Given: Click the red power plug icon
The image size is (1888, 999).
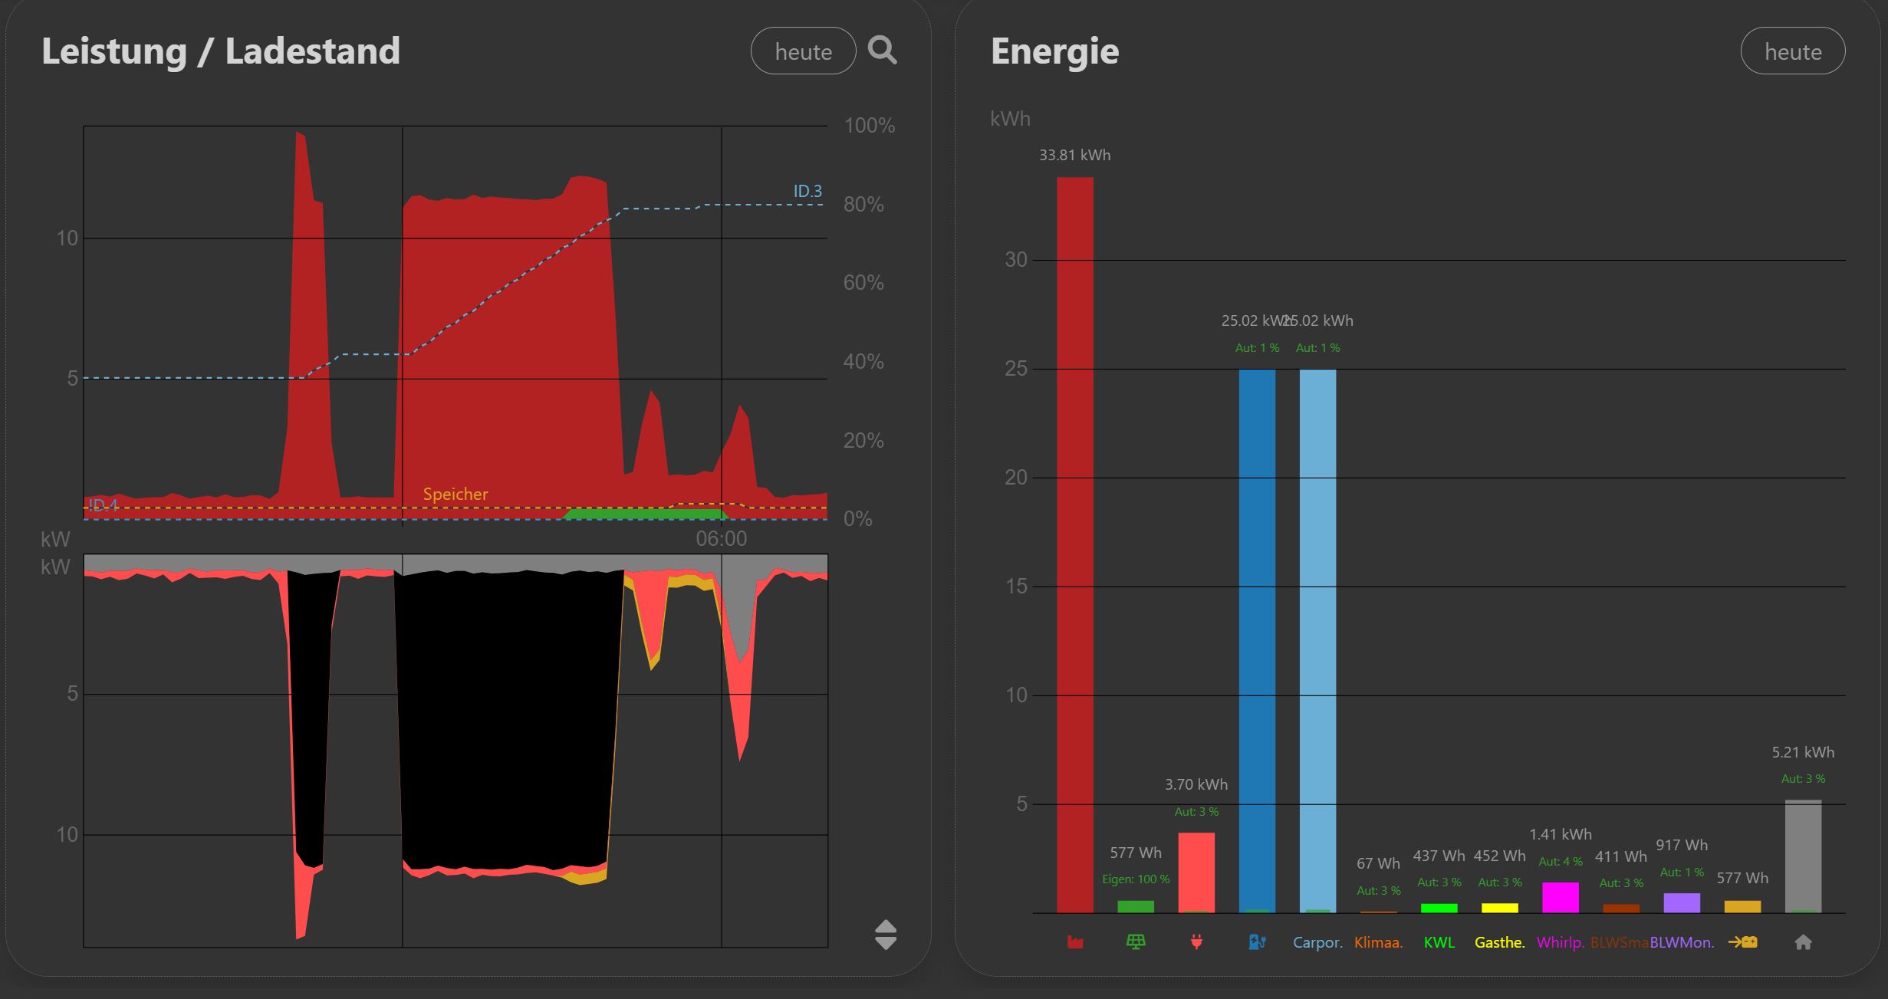Looking at the screenshot, I should [1196, 942].
